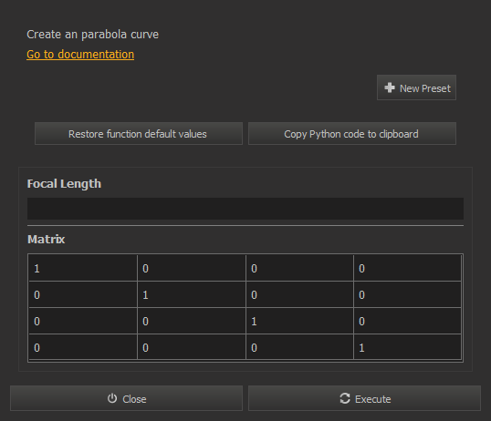Click the refresh icon beside Execute
The width and height of the screenshot is (491, 421).
[345, 398]
